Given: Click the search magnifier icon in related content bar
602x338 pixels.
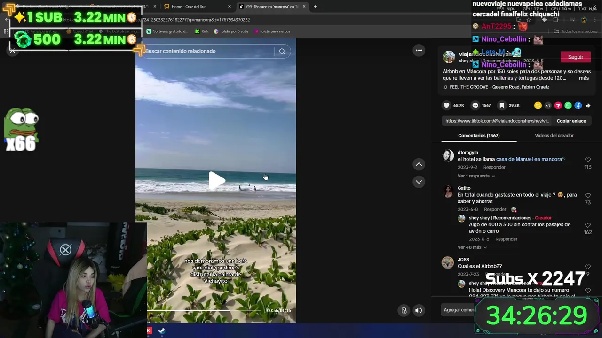Looking at the screenshot, I should tap(282, 51).
